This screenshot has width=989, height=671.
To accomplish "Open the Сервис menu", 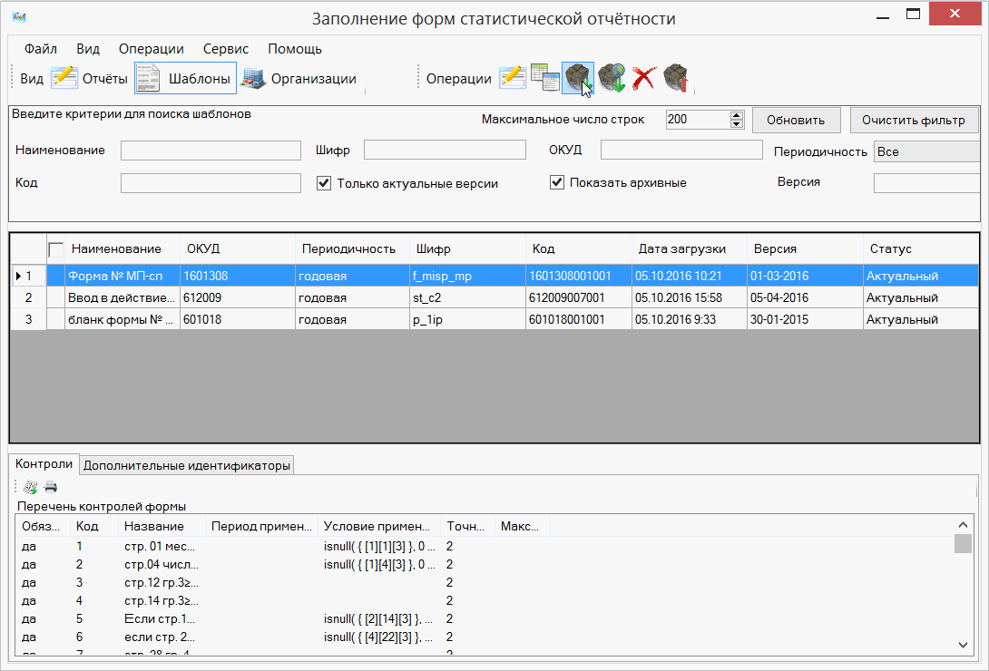I will coord(226,49).
